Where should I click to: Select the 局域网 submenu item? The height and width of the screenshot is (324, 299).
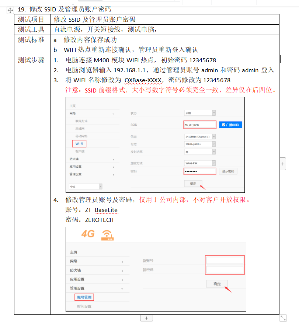tap(80, 129)
